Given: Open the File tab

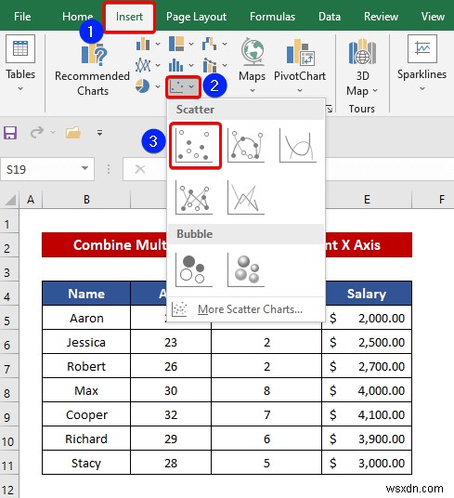Looking at the screenshot, I should click(22, 17).
